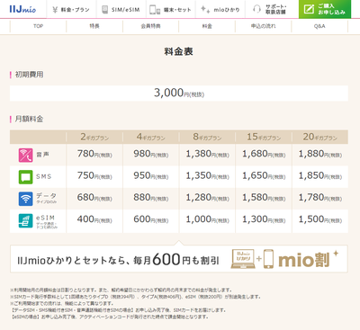Click the pencil icon on ご購入お申し込み
360x330 pixels.
point(309,9)
